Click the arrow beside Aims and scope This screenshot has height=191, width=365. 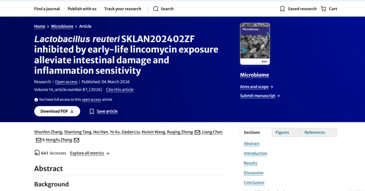pos(271,87)
